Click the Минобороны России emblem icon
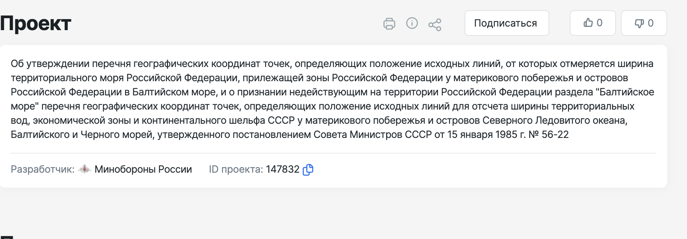 tap(85, 169)
